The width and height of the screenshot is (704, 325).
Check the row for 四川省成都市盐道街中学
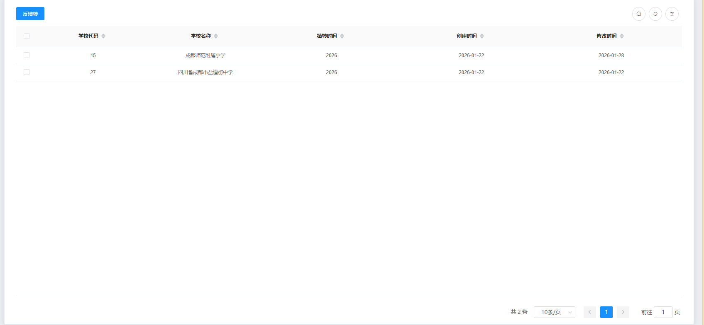click(27, 72)
